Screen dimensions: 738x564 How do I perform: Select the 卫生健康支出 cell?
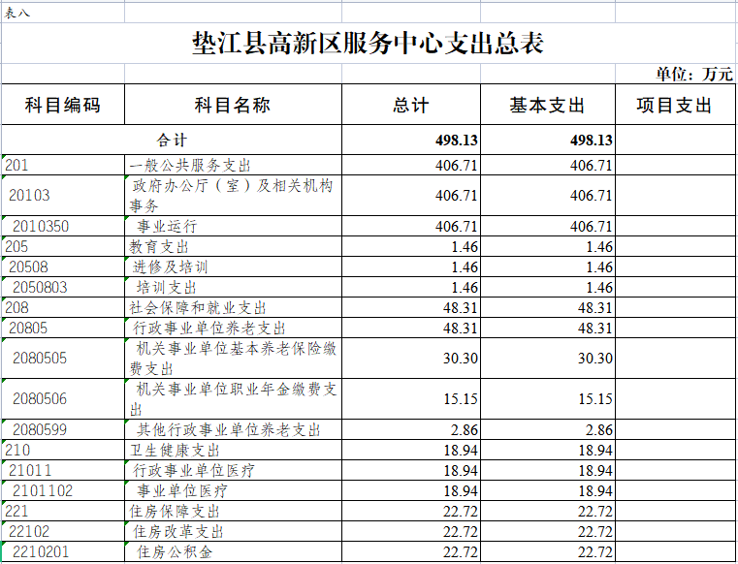(x=233, y=450)
